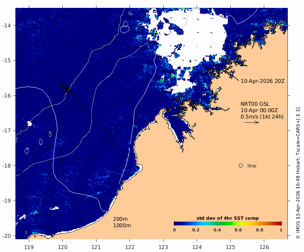
Task: Click the 'Ship' legend label
Action: coord(252,166)
